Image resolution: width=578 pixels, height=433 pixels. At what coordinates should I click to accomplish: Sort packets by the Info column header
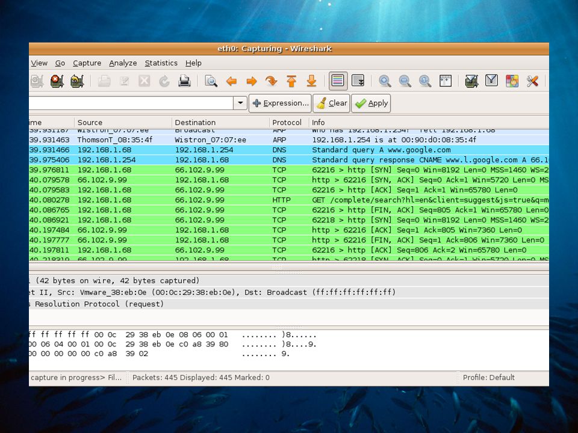(429, 122)
